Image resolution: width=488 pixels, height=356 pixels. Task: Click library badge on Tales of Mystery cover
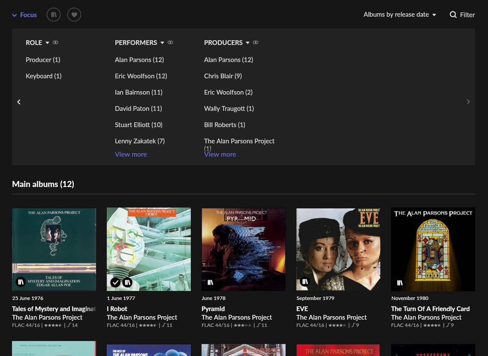(21, 282)
